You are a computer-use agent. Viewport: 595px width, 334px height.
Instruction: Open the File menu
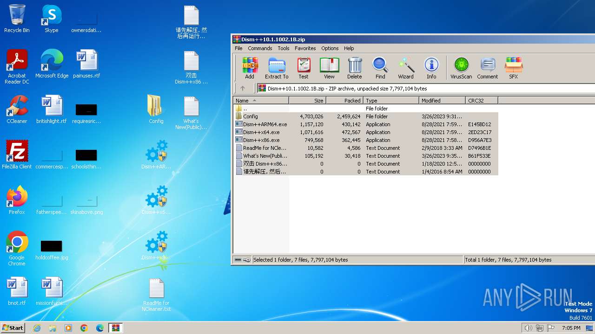point(238,48)
